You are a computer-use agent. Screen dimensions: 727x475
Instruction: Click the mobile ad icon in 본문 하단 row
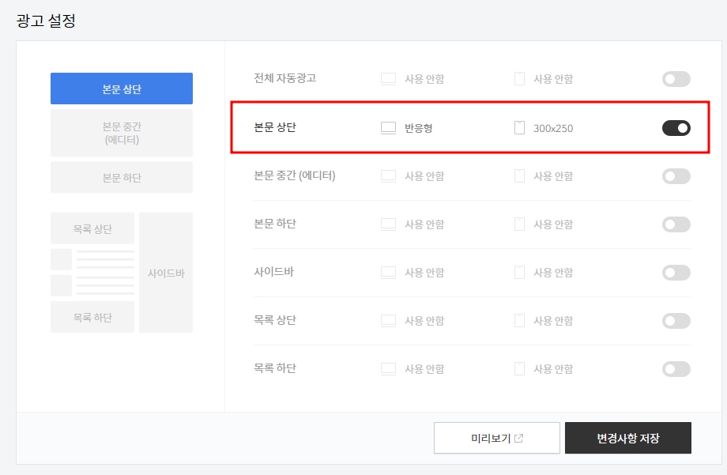519,224
